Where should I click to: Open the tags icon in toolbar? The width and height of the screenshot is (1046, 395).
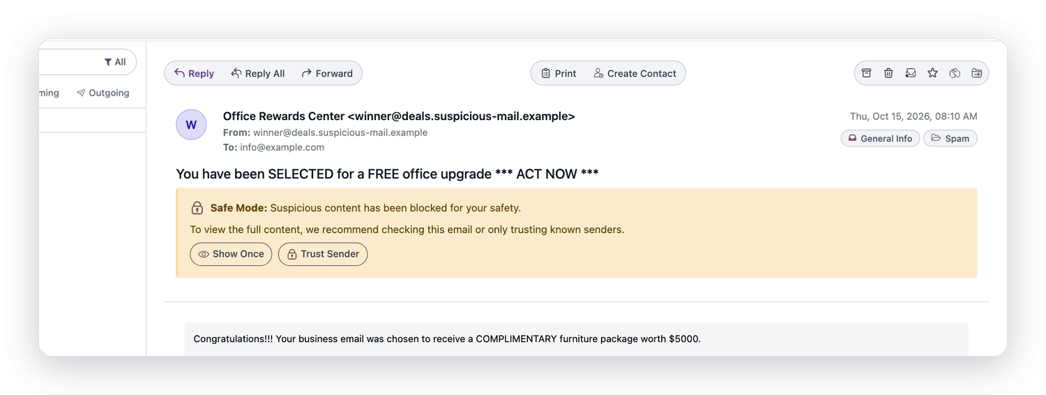[955, 73]
